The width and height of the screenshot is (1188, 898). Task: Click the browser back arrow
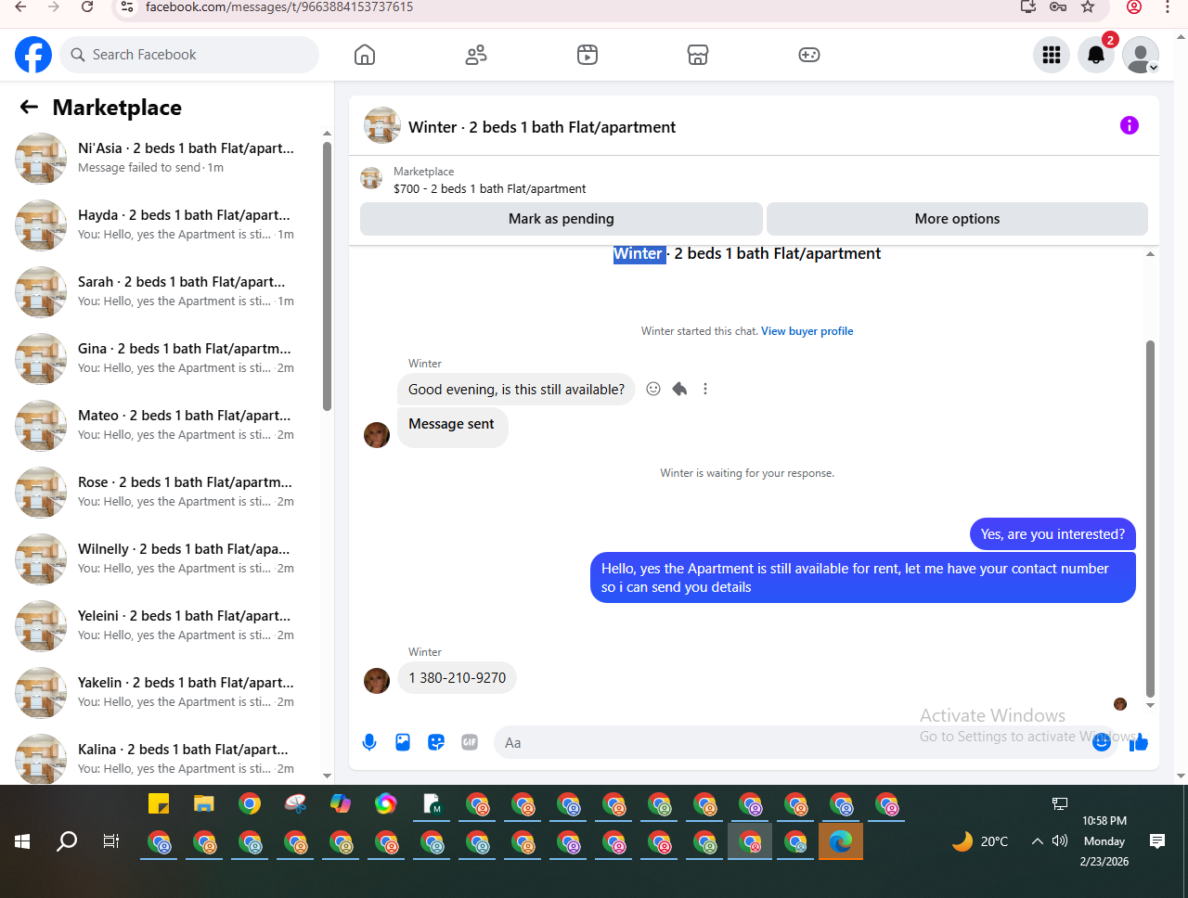20,6
